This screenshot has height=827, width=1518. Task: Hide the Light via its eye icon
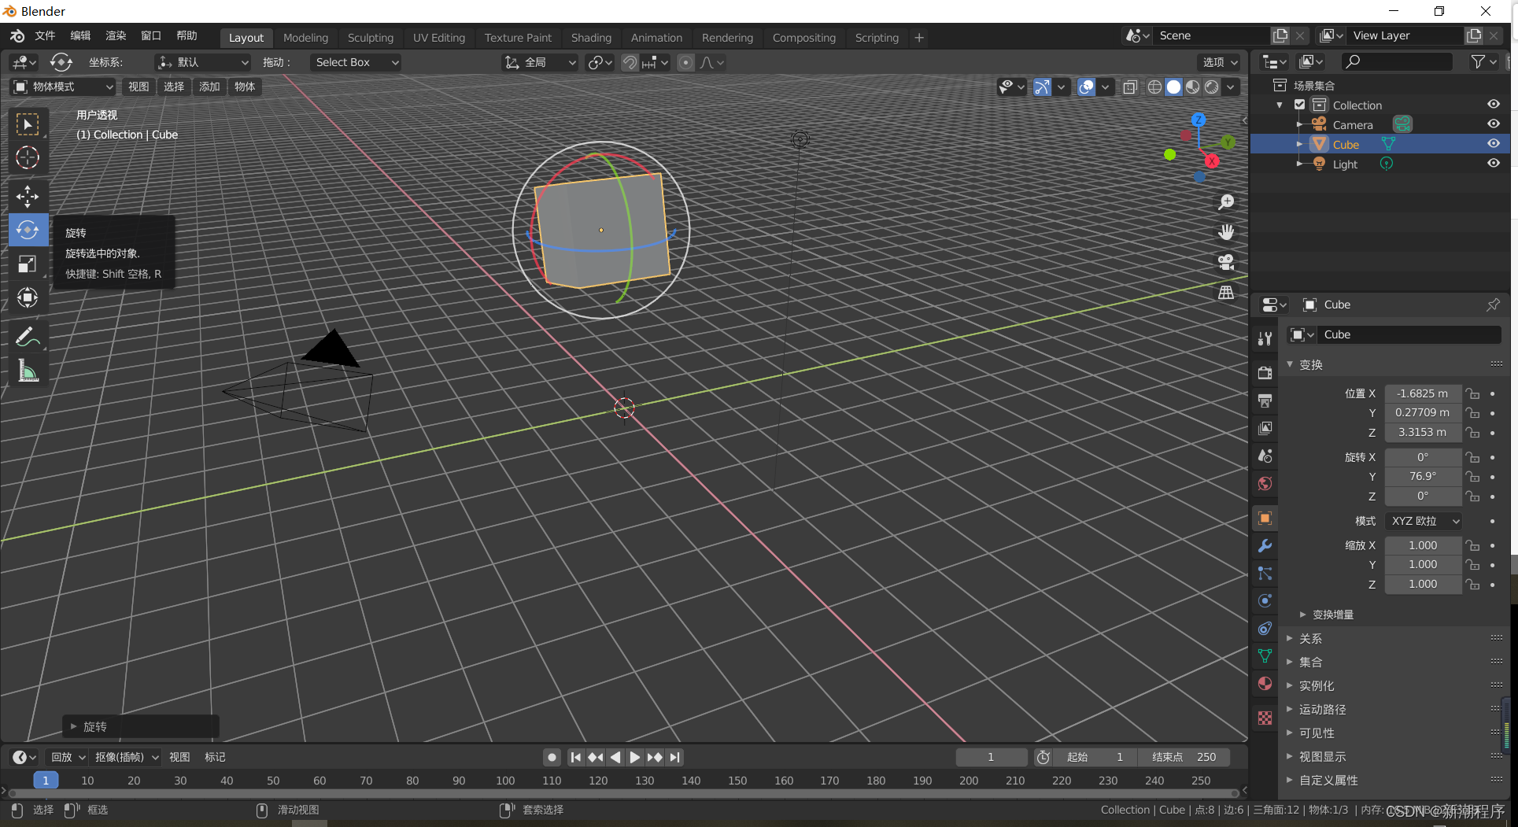coord(1493,164)
